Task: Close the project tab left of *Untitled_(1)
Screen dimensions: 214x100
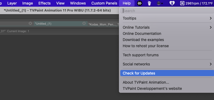Action: tap(30, 23)
